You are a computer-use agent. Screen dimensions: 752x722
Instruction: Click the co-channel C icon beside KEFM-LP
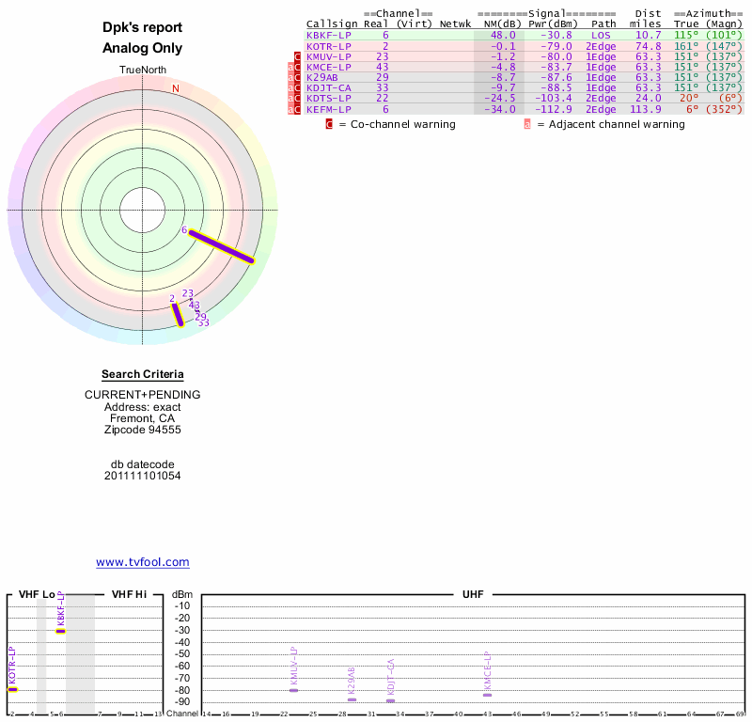(298, 109)
